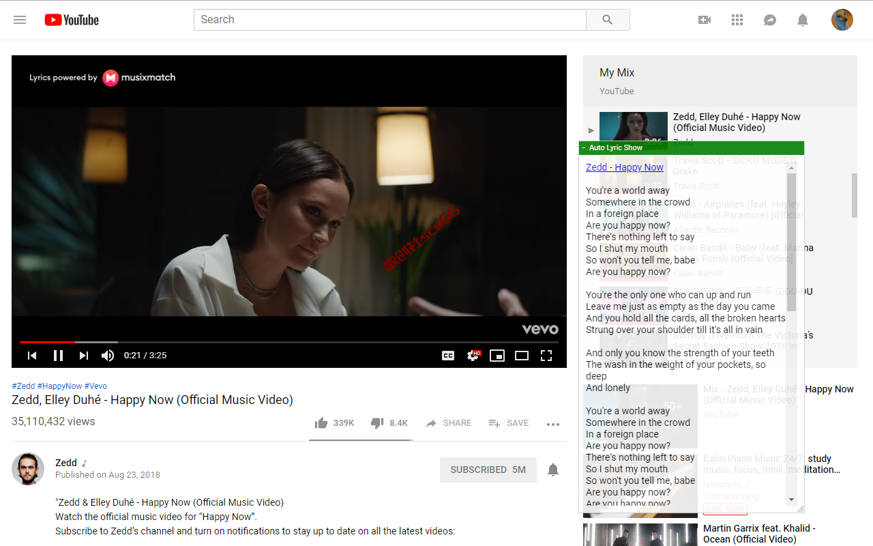Open the messages share icon
The image size is (873, 546).
(770, 20)
